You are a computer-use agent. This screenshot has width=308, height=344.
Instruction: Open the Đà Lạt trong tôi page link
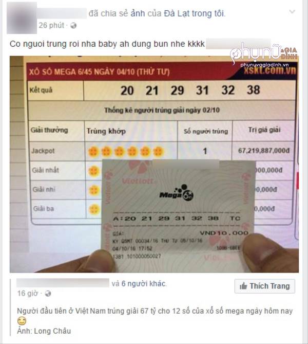(194, 13)
